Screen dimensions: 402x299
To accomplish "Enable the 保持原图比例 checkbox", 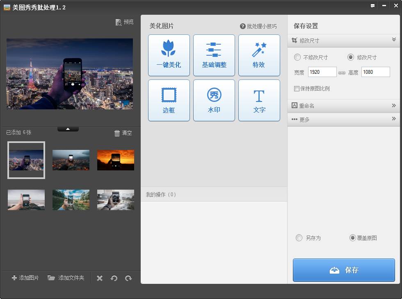I will click(297, 88).
